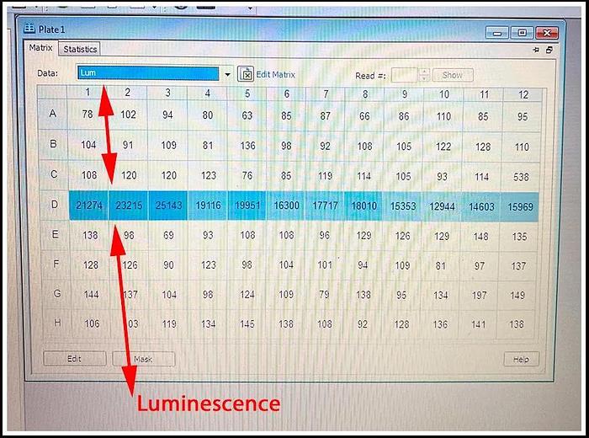Click the restore panel icon beside the pin
Screen dimensions: 589x438
549,51
